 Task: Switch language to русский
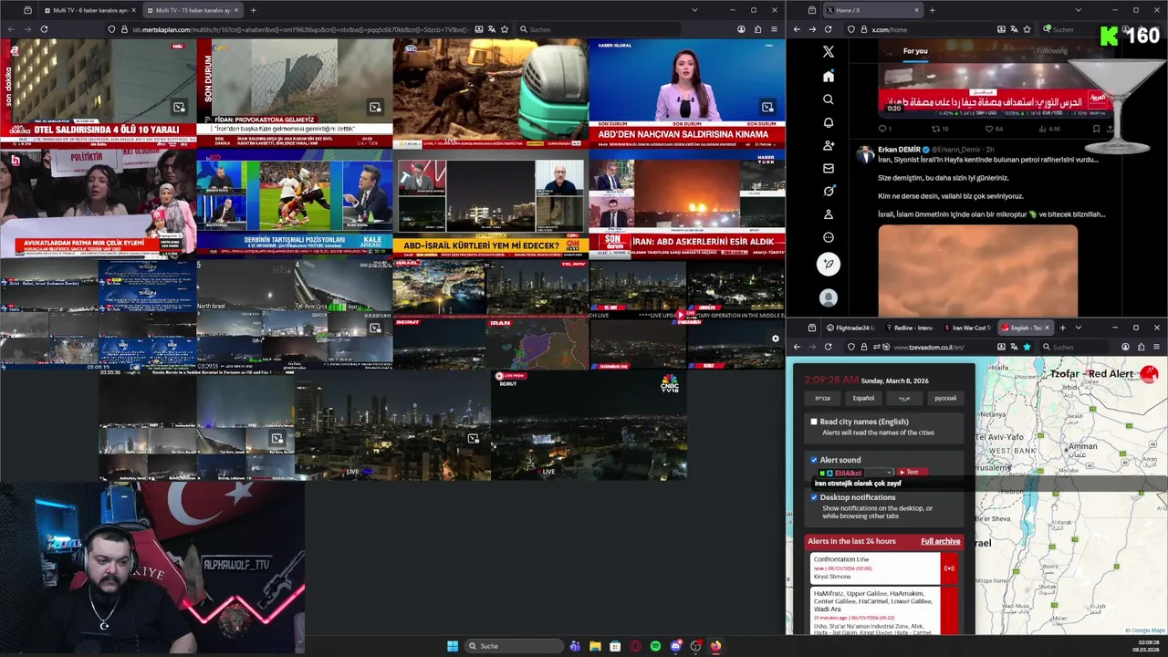[945, 398]
